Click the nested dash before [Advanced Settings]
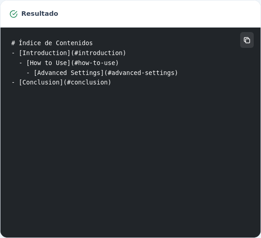 [x=28, y=73]
